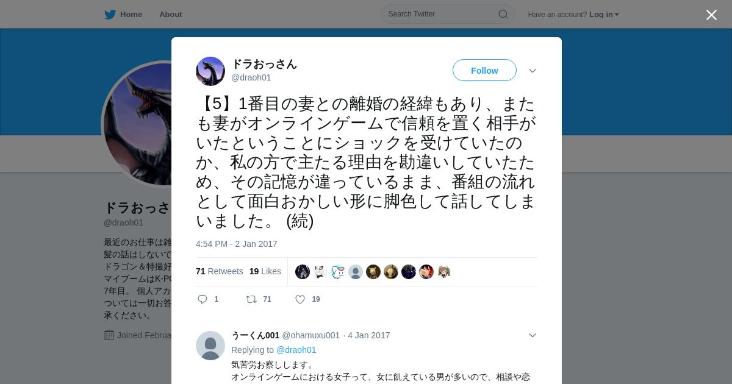Click the reply speech bubble icon
The image size is (732, 384).
(203, 299)
